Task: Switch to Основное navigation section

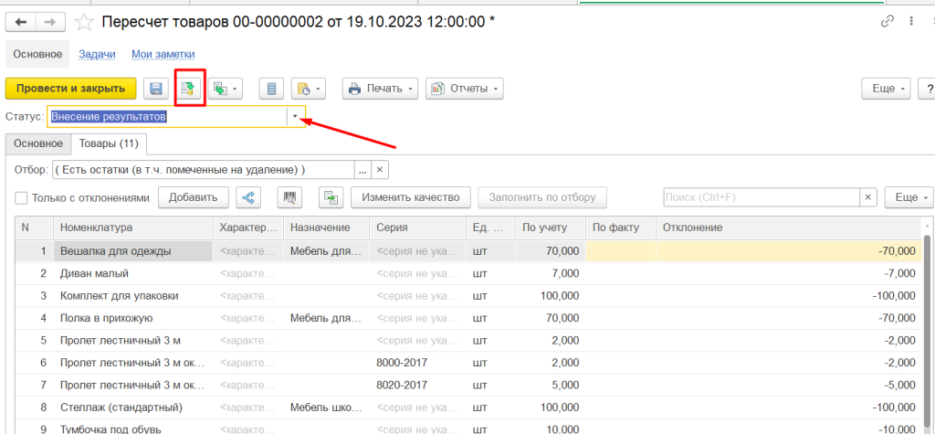Action: 37,54
